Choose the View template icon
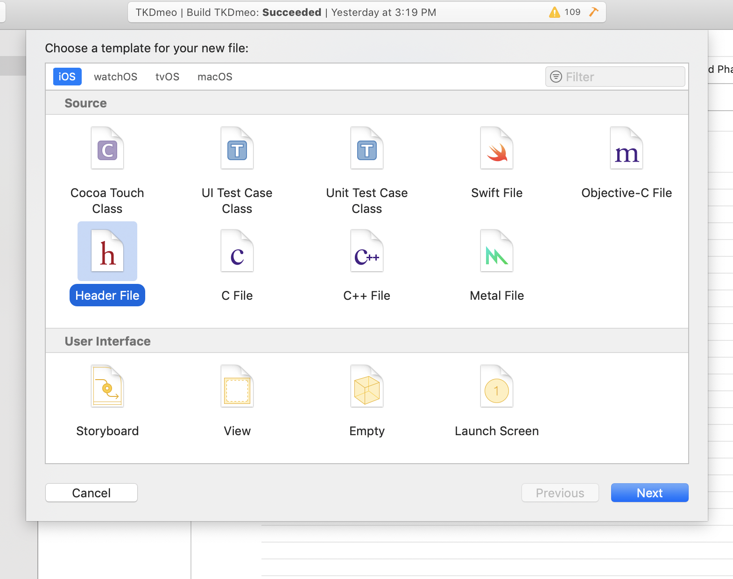The width and height of the screenshot is (733, 579). tap(237, 386)
